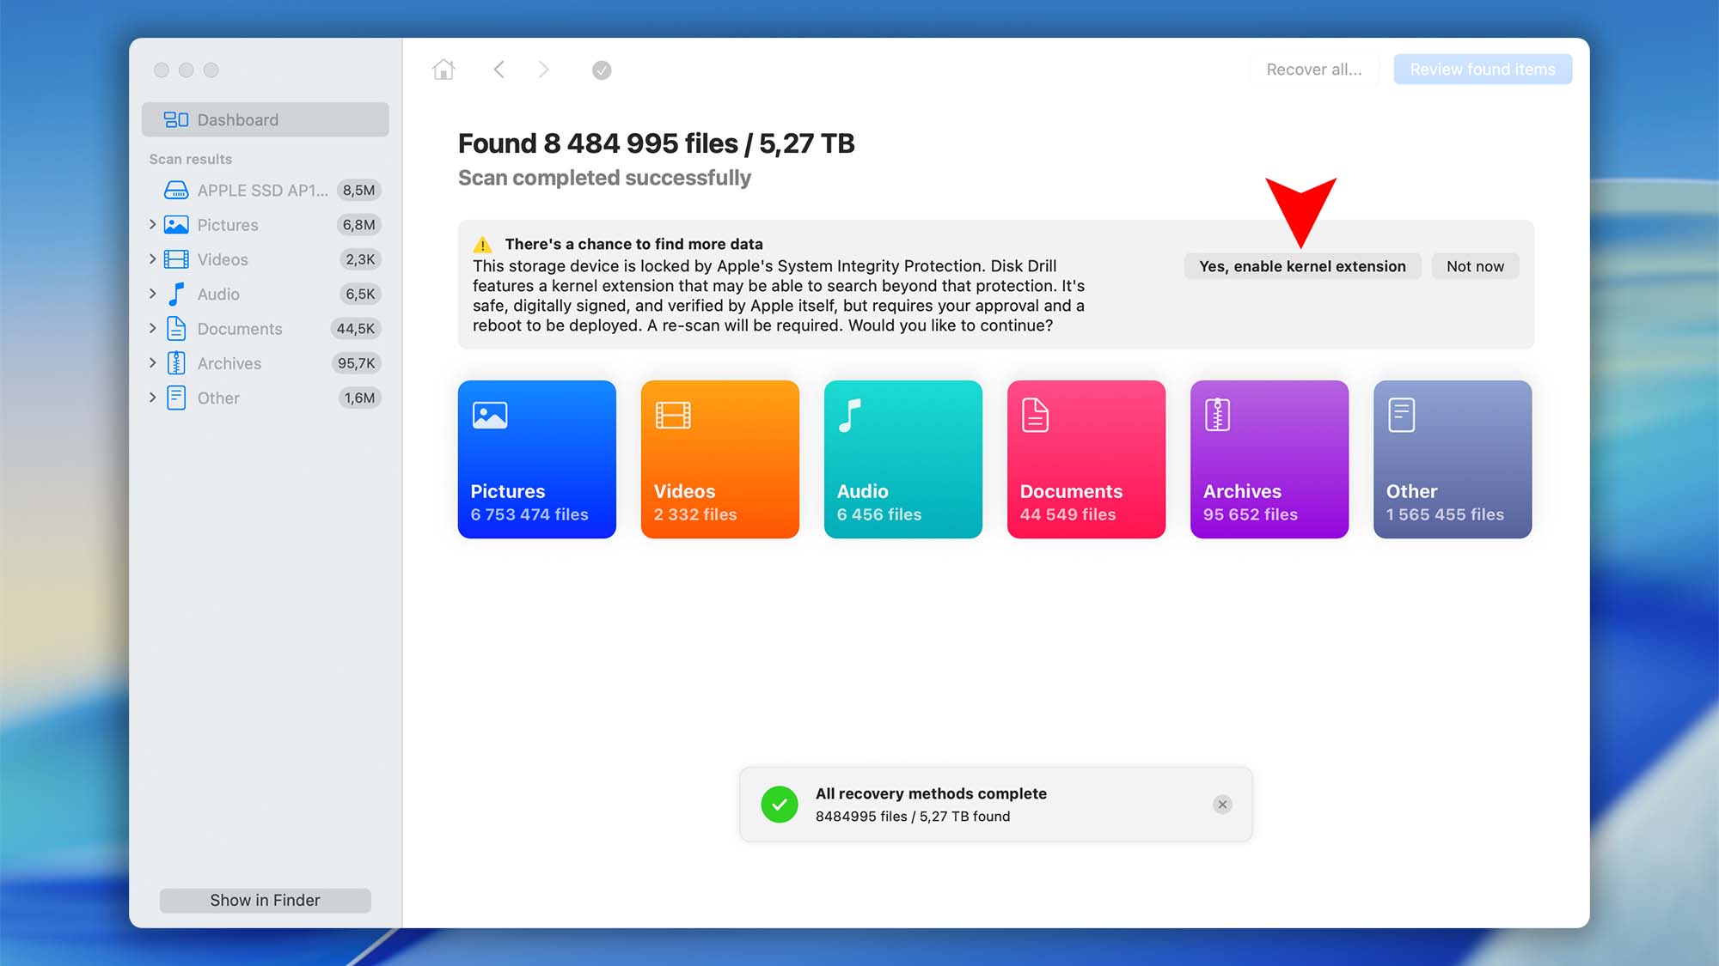Click the Recover all... button
Screen dimensions: 1719x966
(x=1314, y=70)
